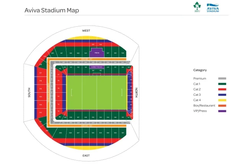Image resolution: width=245 pixels, height=164 pixels.
Task: Select the yellow Cat 4 section on east stand
Action: click(x=96, y=146)
